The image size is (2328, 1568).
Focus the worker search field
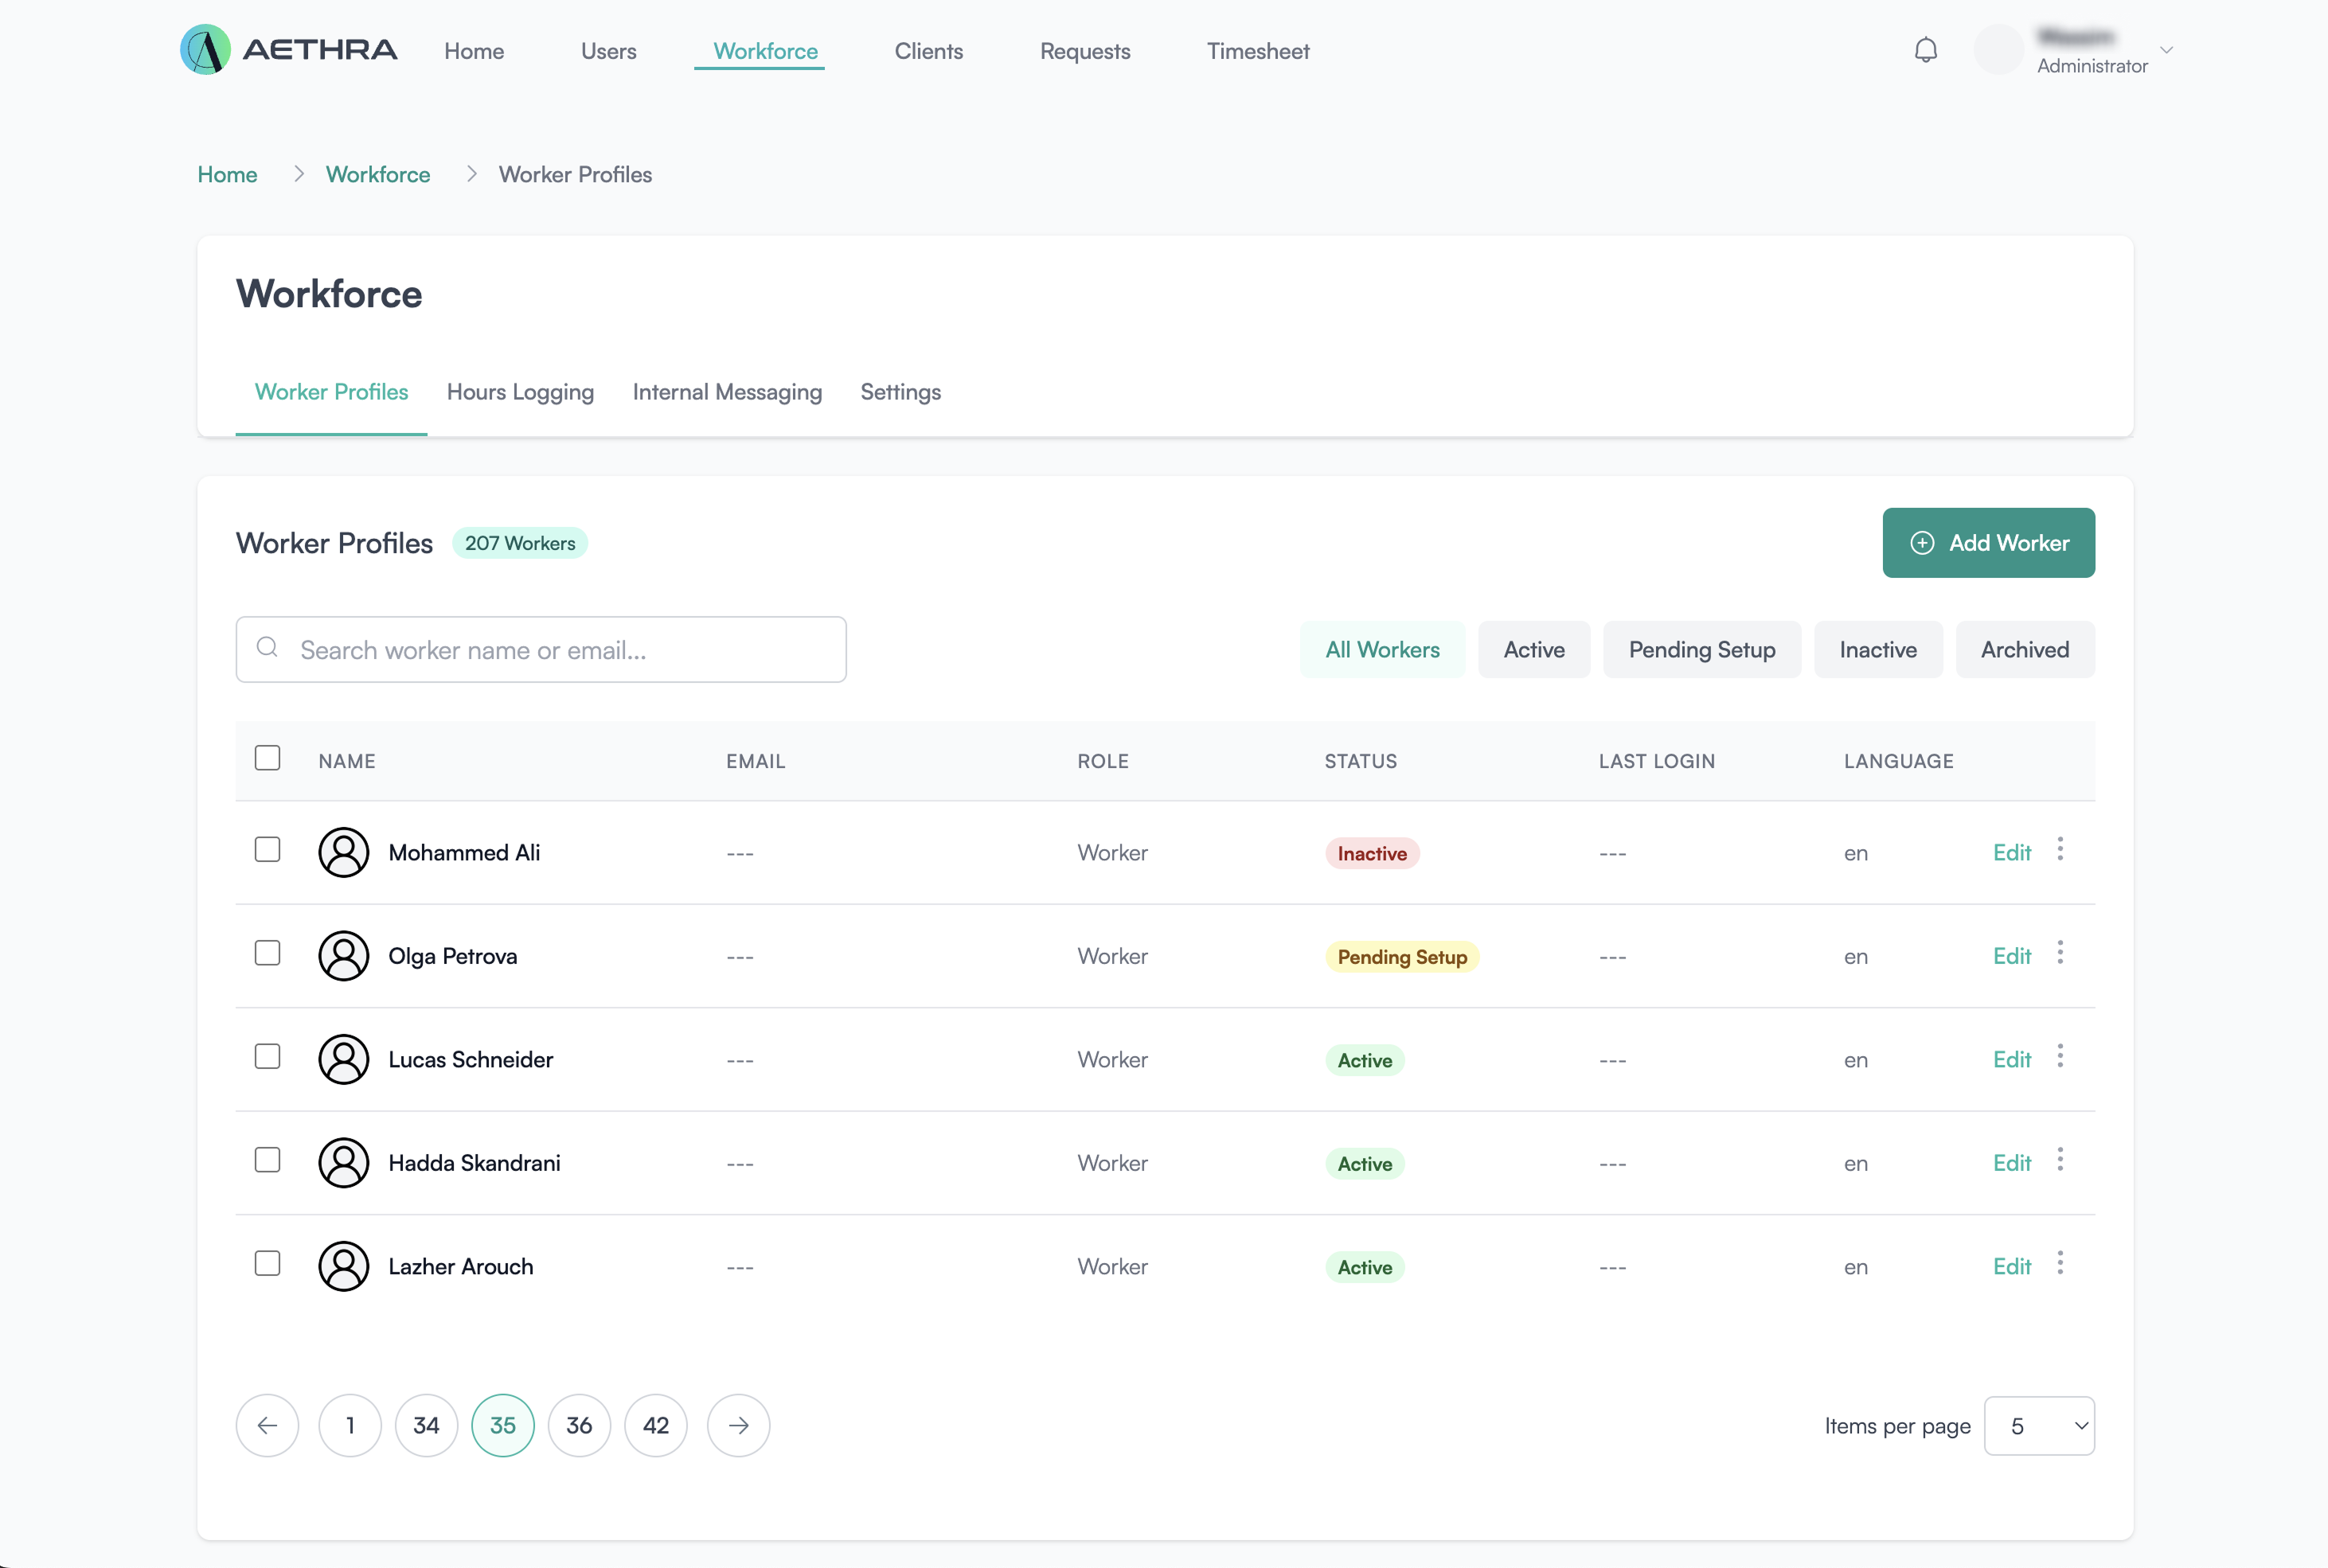pos(541,650)
